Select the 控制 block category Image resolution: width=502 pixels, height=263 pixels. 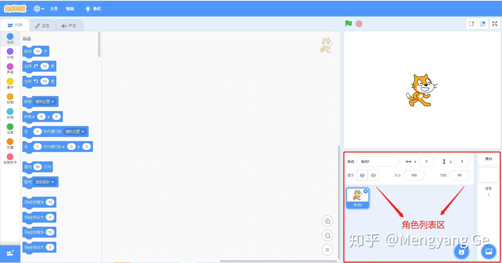click(x=10, y=99)
